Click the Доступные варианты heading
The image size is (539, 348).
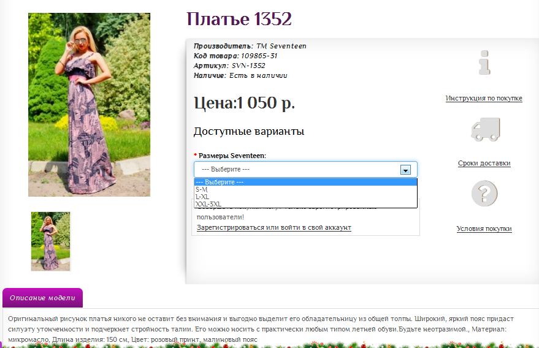pos(249,132)
